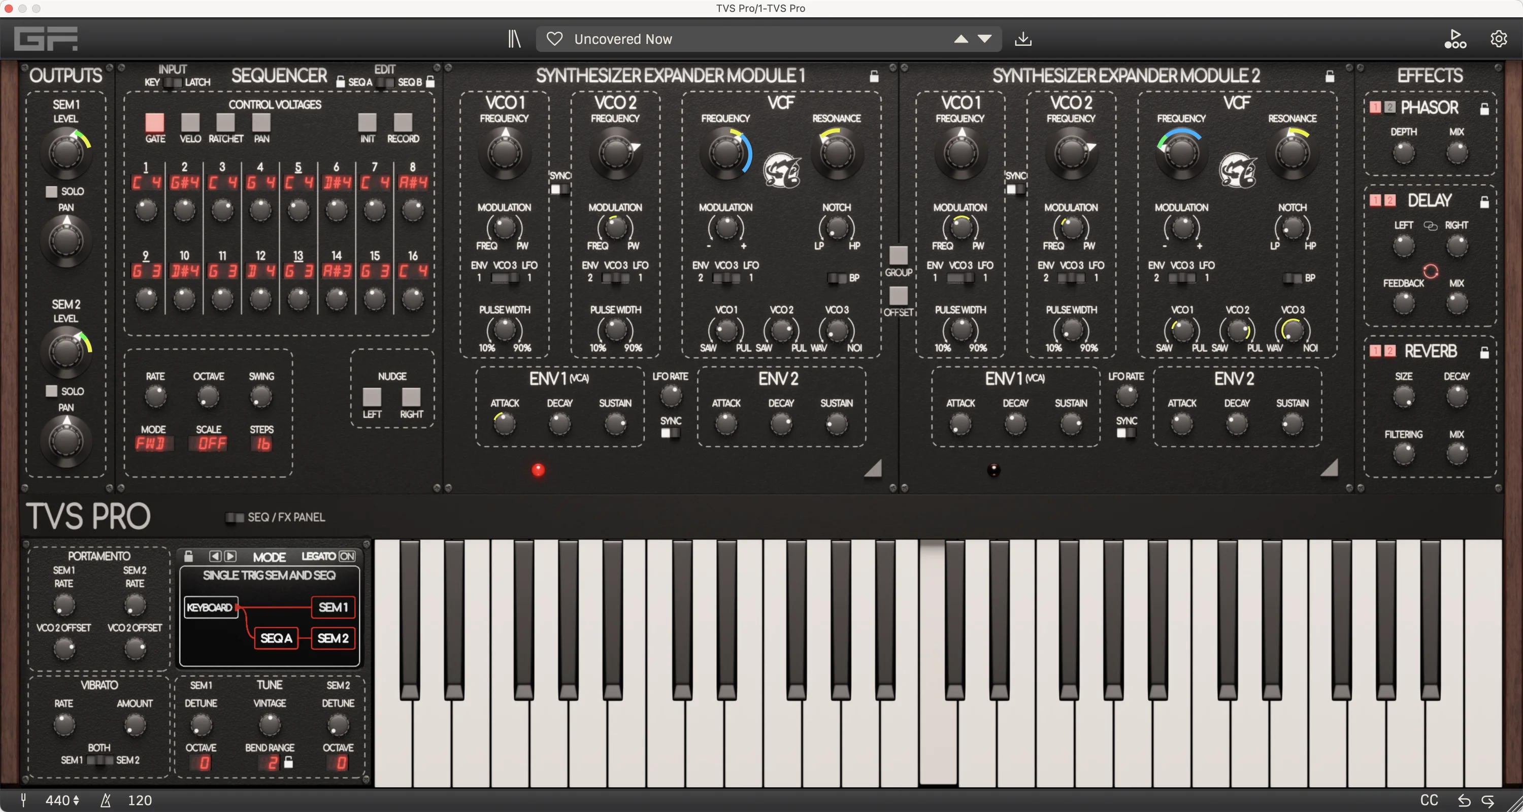The image size is (1523, 812).
Task: Toggle the Phasor lock icon
Action: [1484, 109]
